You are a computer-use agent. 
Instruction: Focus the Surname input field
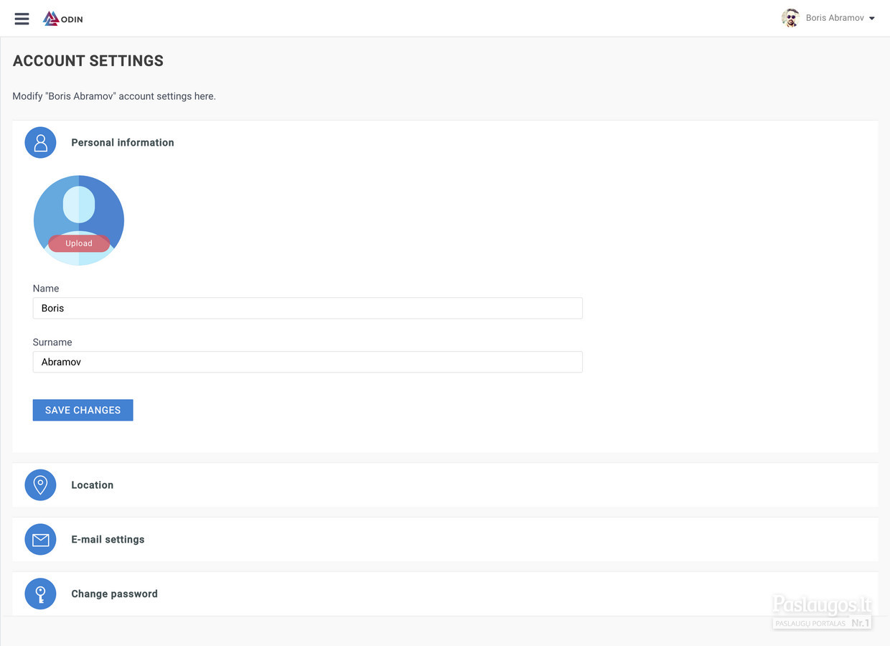307,362
